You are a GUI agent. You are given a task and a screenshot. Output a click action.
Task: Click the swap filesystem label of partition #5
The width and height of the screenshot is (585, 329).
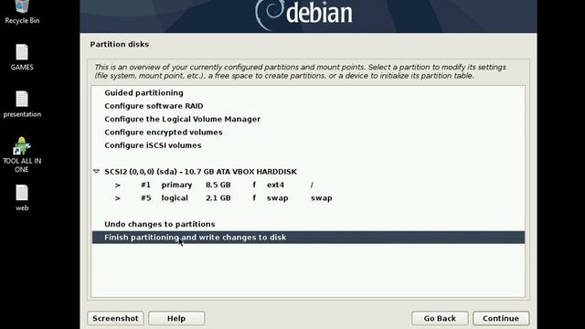(277, 198)
